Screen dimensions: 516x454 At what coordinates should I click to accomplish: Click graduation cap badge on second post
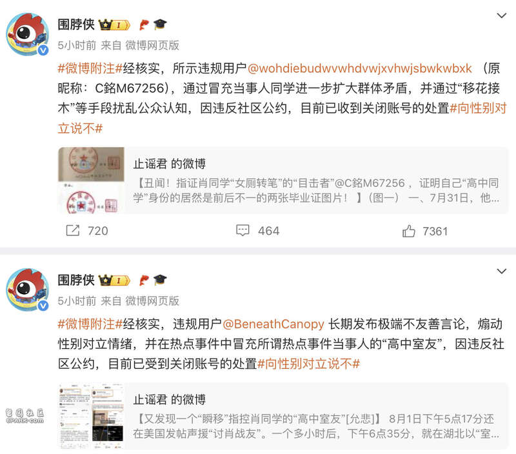point(160,280)
